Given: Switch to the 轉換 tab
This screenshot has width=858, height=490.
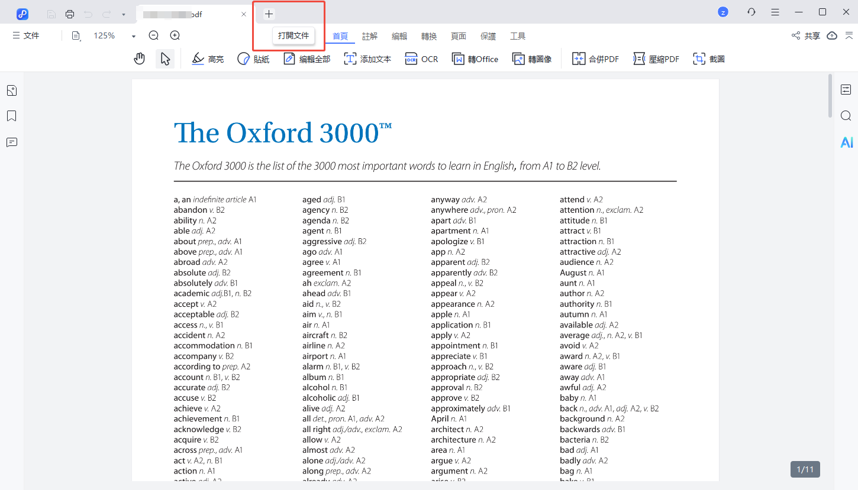Looking at the screenshot, I should point(429,36).
